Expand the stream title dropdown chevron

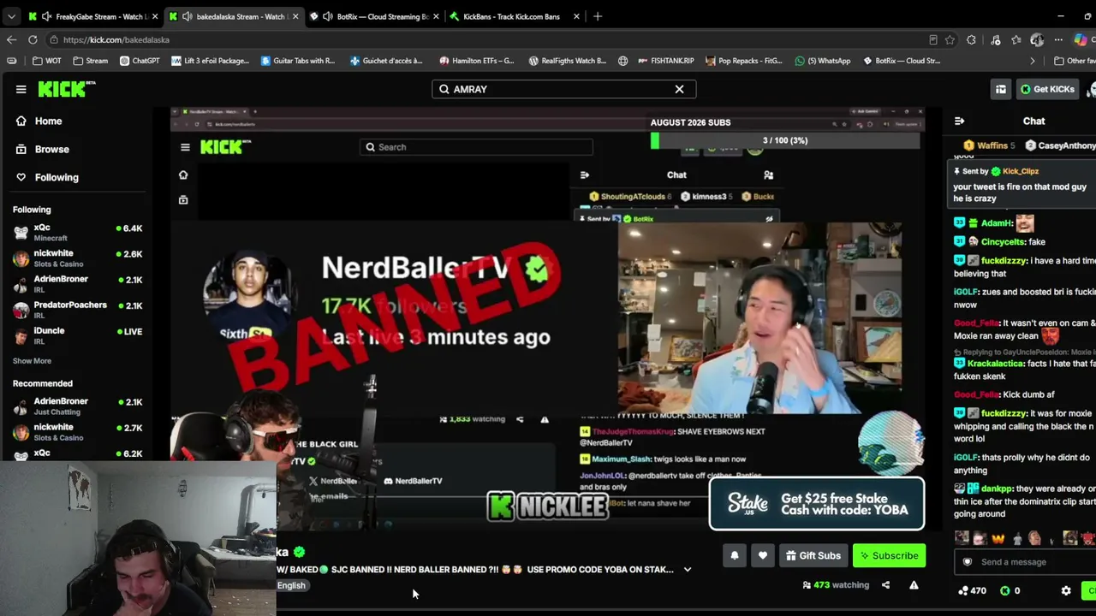click(x=687, y=570)
